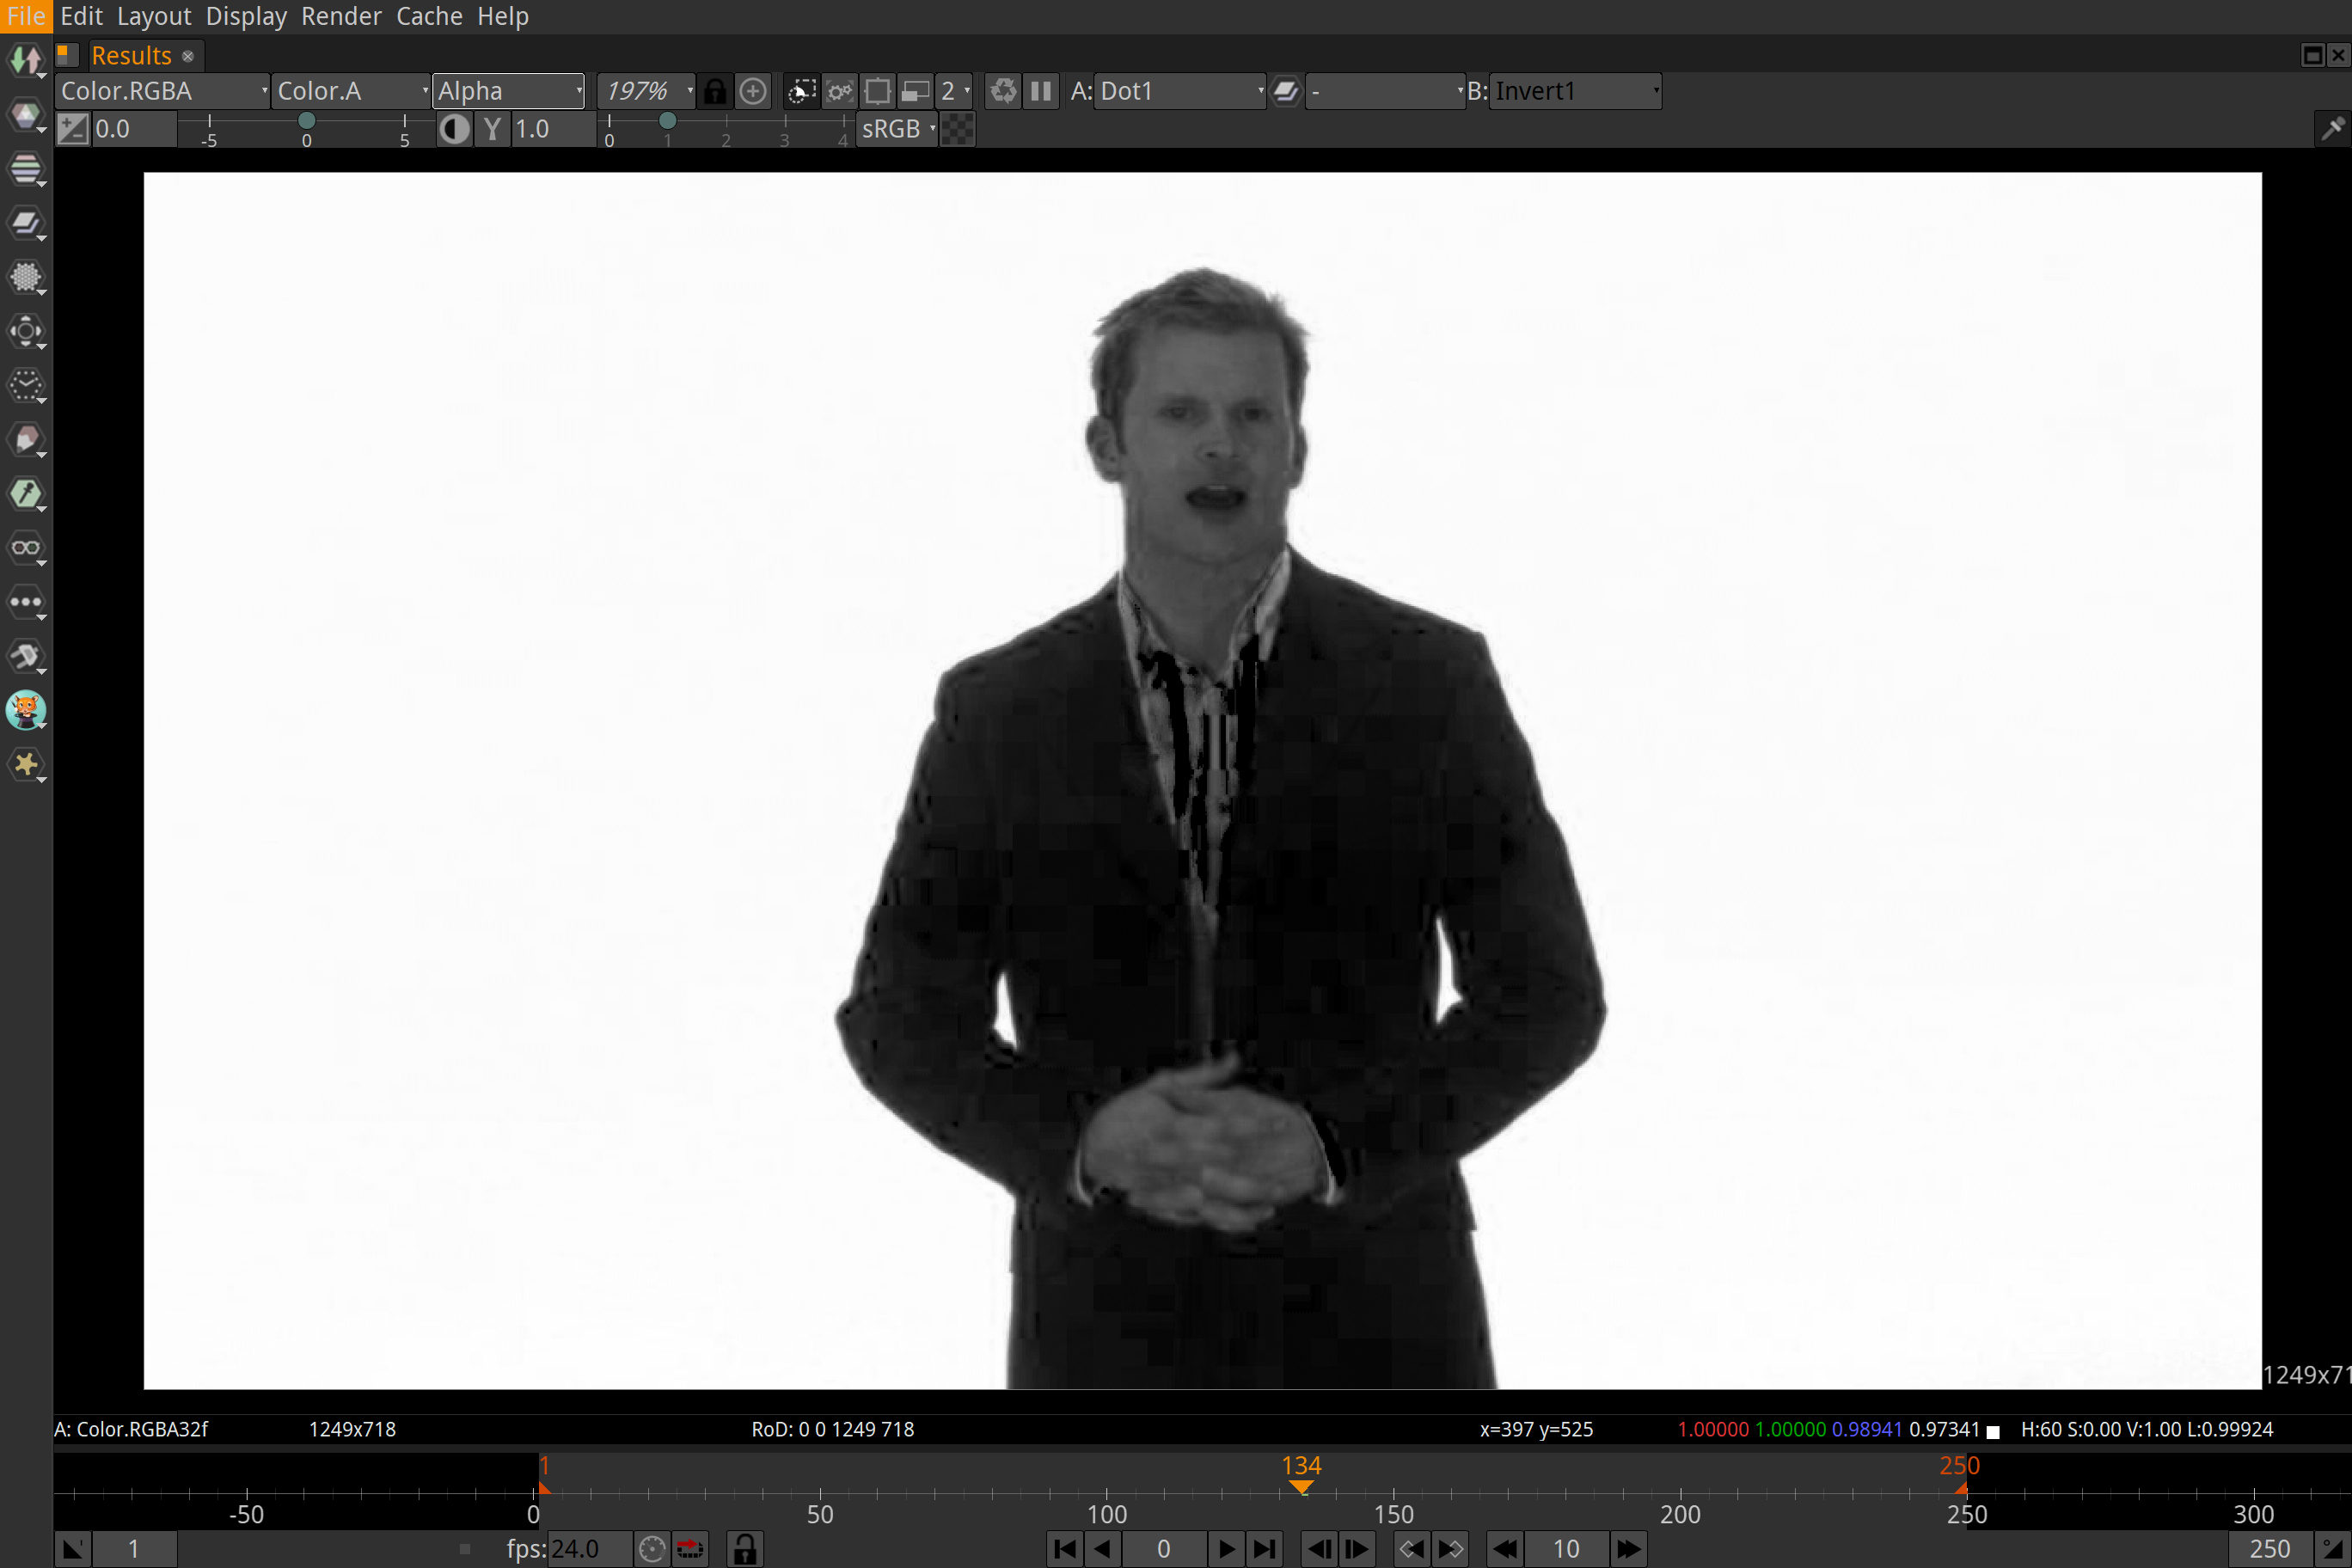Open the Color.RGBA layer dropdown
Image resolution: width=2352 pixels, height=1568 pixels.
click(162, 92)
